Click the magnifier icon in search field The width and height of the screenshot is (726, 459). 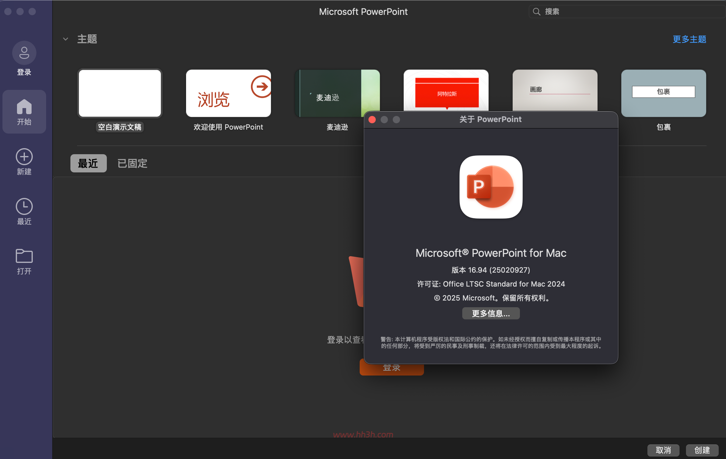[537, 12]
